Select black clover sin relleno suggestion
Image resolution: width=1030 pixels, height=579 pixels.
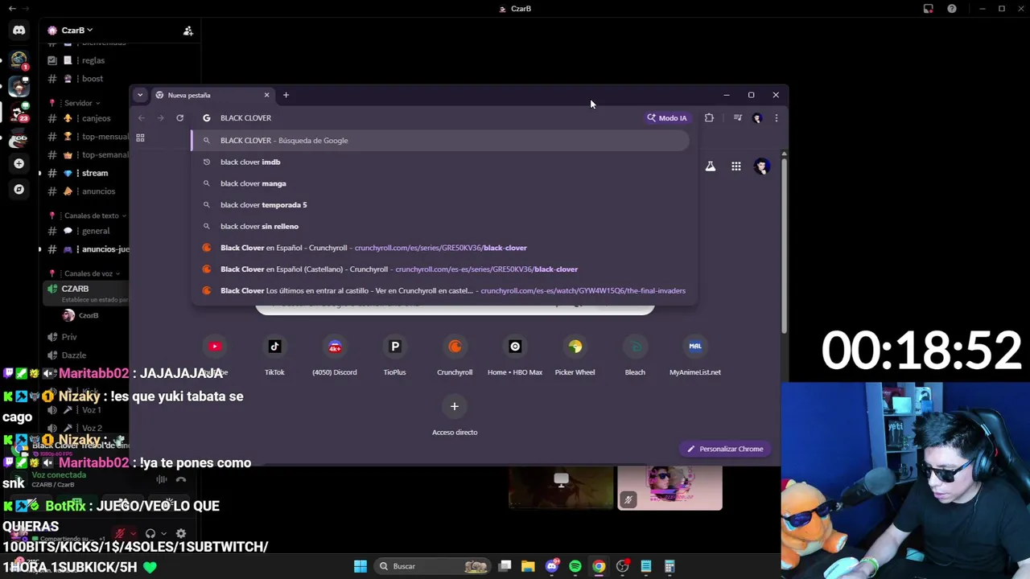(440, 226)
